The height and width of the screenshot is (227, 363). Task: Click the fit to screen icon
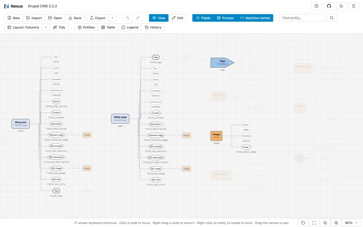coord(314,223)
